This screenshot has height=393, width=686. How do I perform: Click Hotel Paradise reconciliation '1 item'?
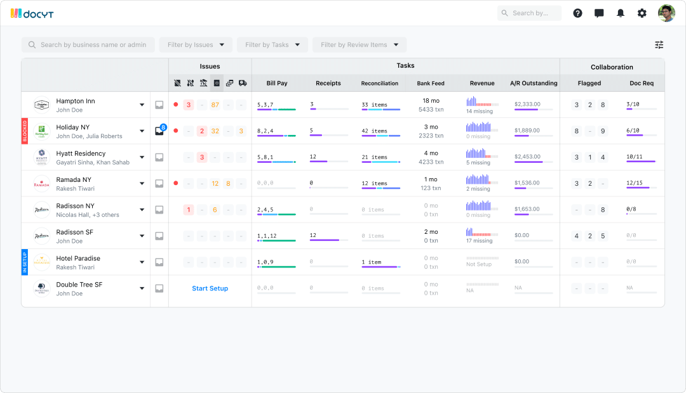[x=372, y=262]
